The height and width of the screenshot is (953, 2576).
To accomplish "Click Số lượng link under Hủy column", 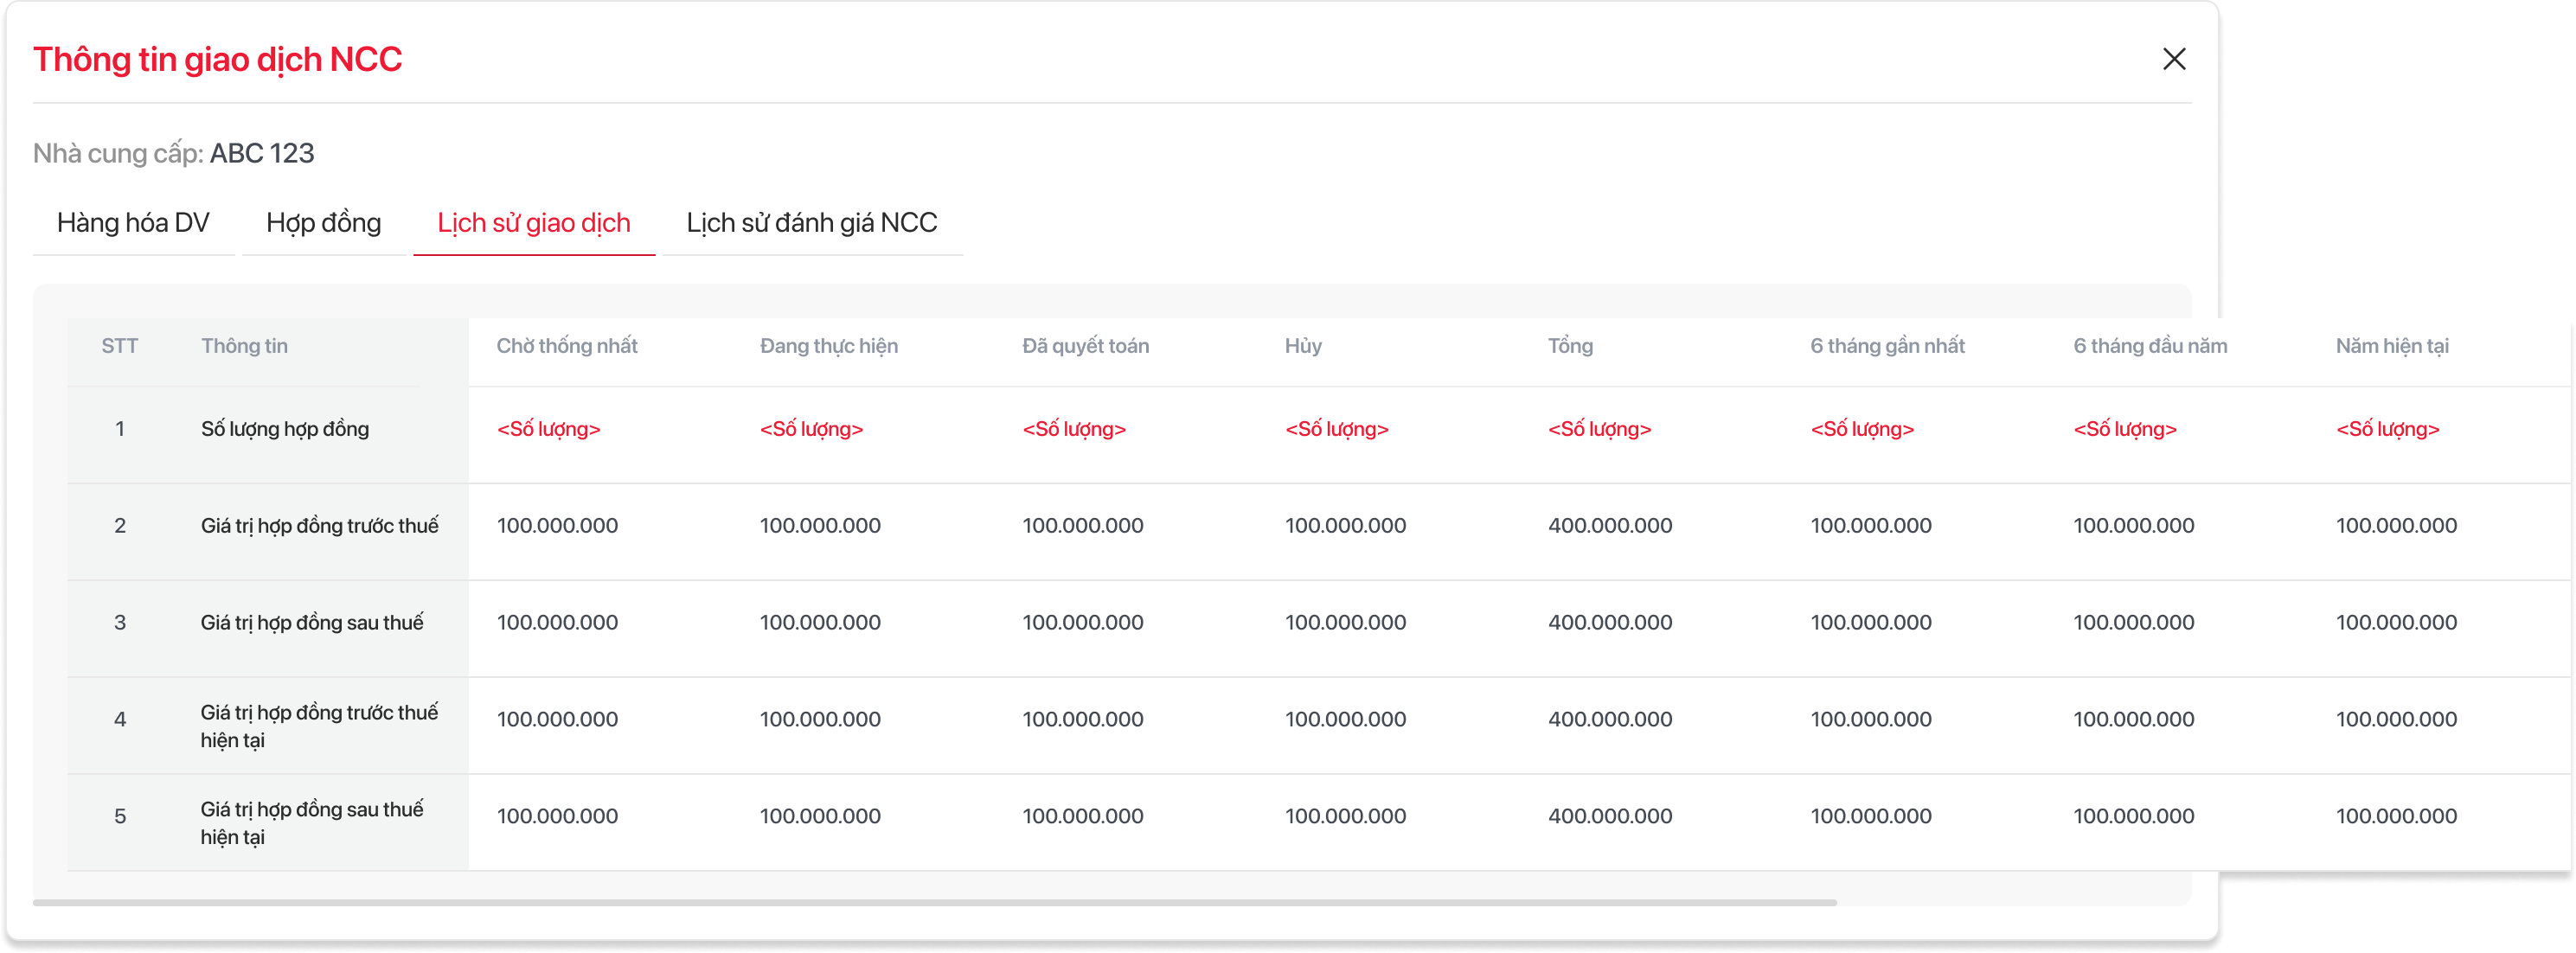I will click(1336, 429).
